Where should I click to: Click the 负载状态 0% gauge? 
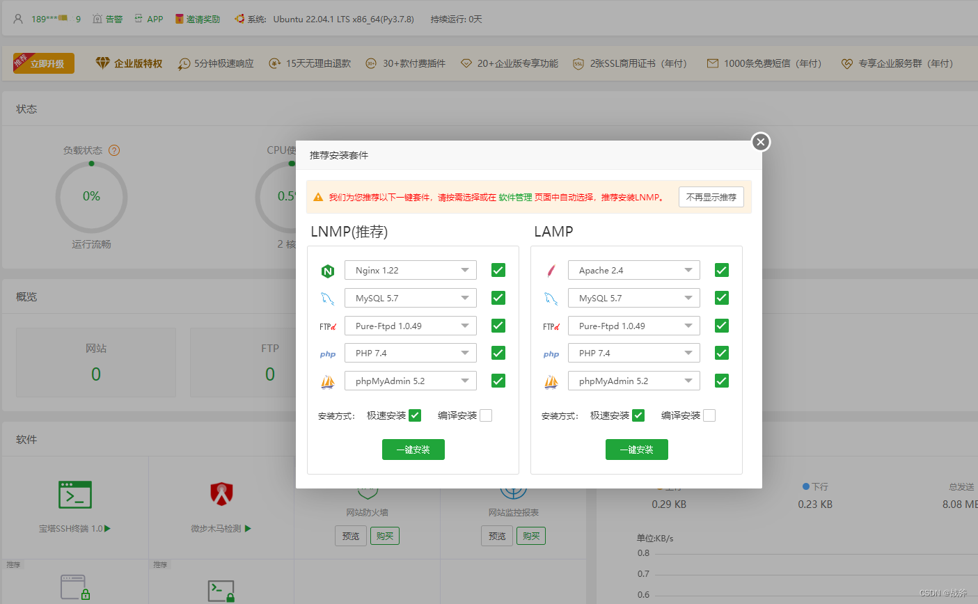pyautogui.click(x=91, y=197)
